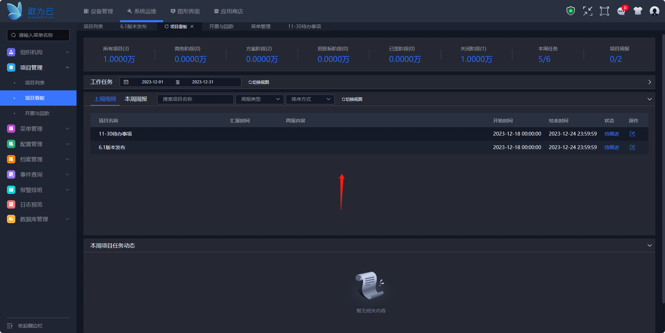Click the exit fullscreen arrows icon
Viewport: 665px width, 333px height.
(588, 11)
